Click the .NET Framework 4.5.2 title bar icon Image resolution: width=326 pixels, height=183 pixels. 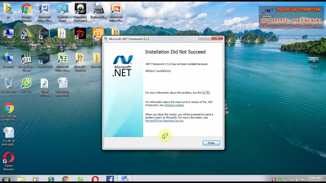pos(106,39)
